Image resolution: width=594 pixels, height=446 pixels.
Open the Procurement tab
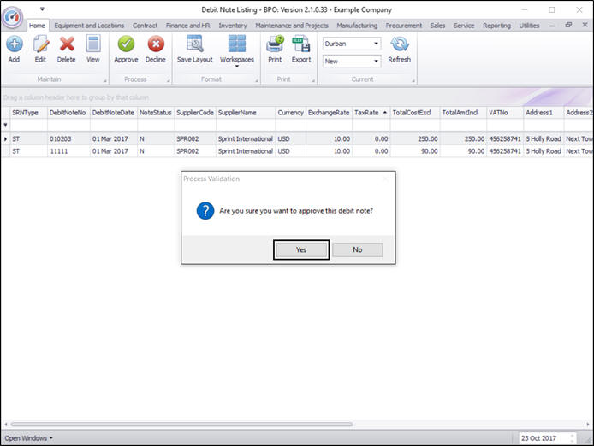pyautogui.click(x=404, y=26)
